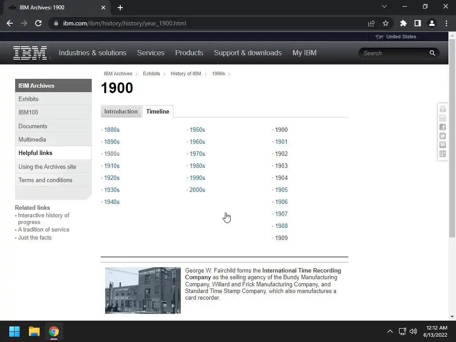
Task: Show hidden tray icons chevron
Action: (390, 331)
